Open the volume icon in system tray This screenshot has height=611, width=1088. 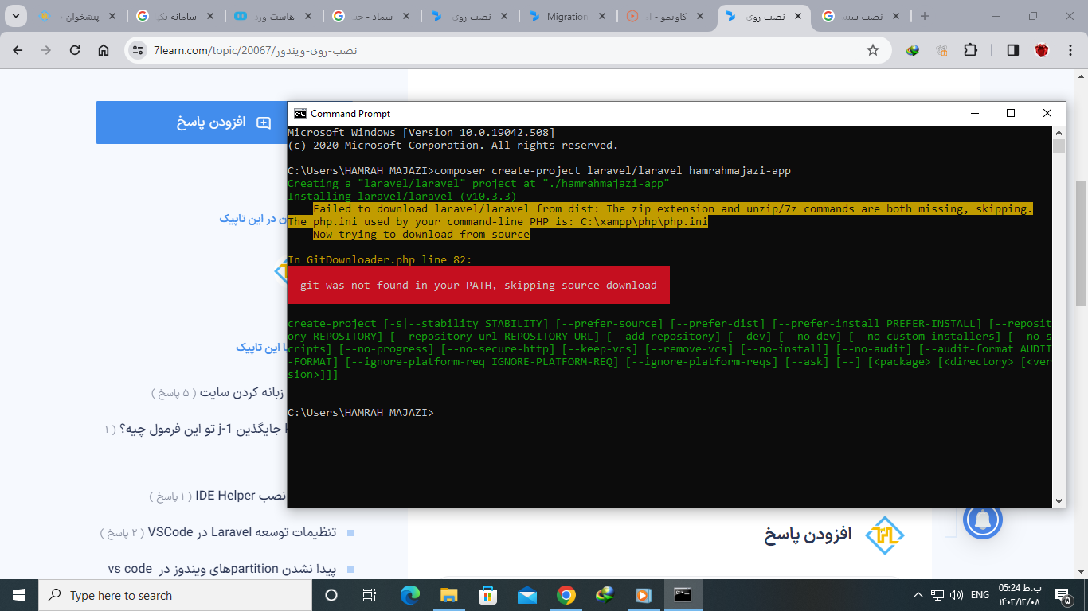956,595
